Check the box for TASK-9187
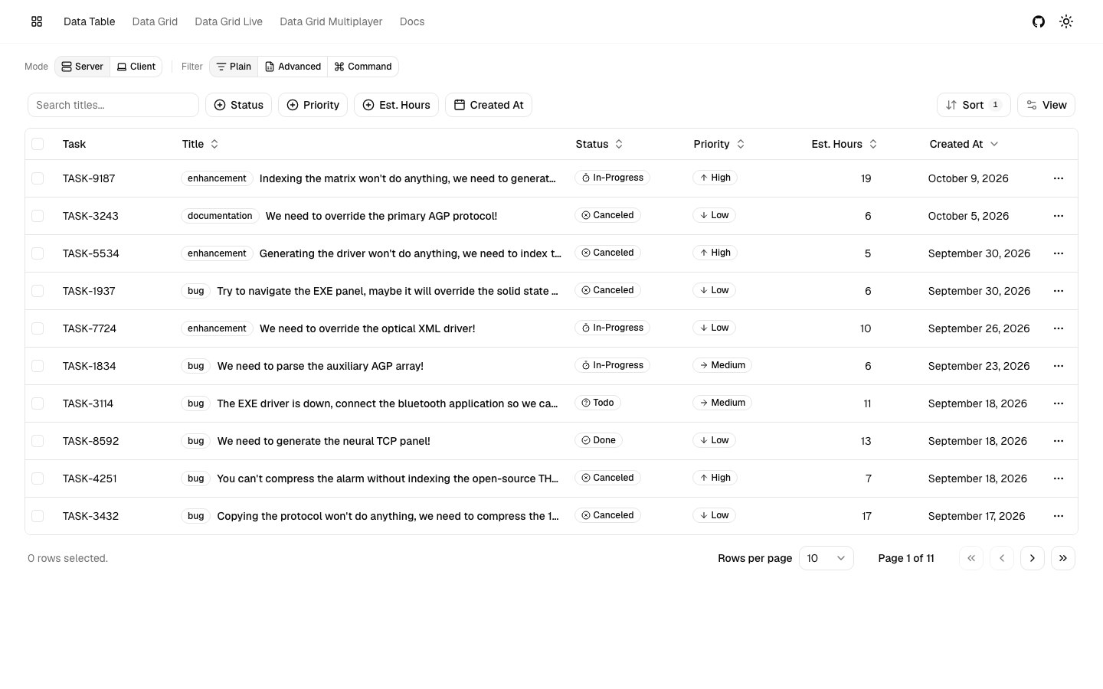 point(38,178)
